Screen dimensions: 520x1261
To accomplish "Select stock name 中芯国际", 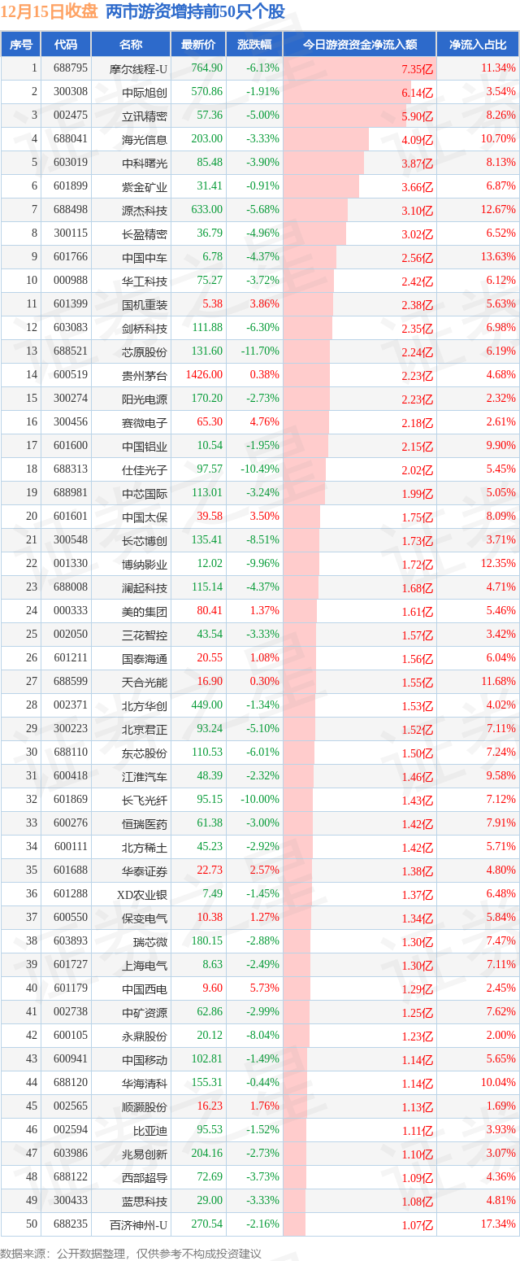I will point(145,493).
